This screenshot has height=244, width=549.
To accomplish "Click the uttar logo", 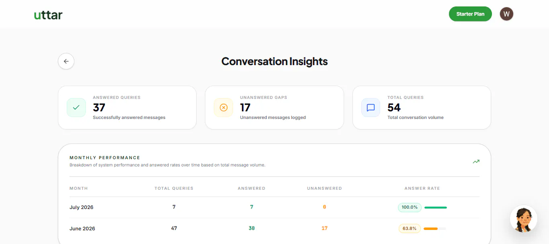I will click(x=48, y=15).
